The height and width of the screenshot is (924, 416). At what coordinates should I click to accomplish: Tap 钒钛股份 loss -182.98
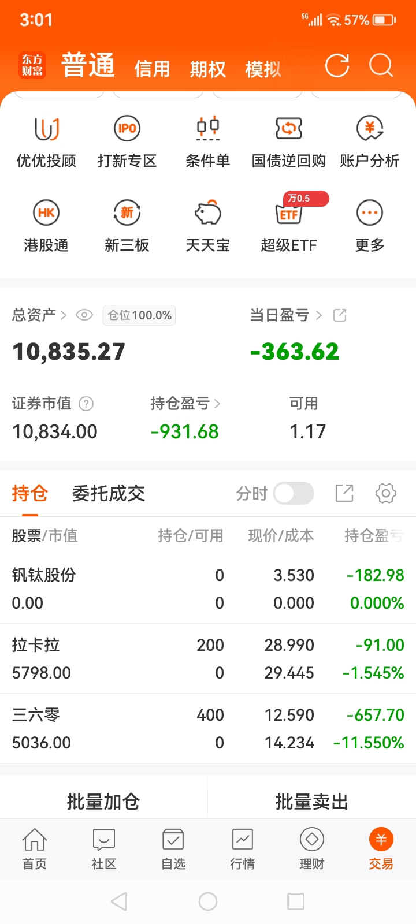pos(376,575)
